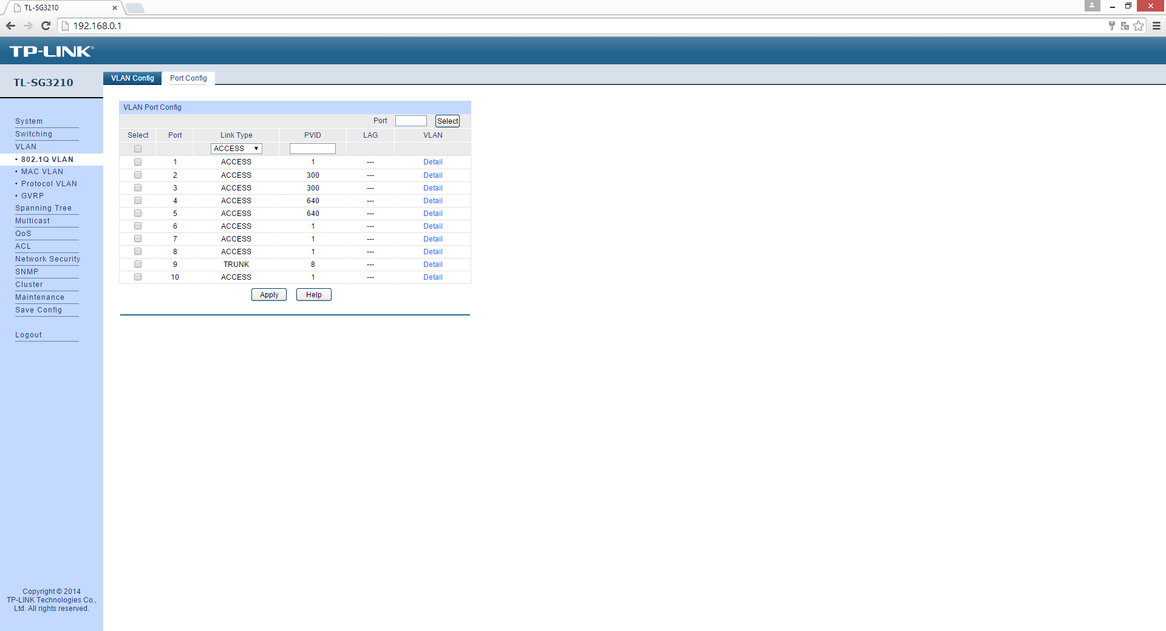Click the browser back arrow icon
Screen dimensions: 1166x631
click(x=10, y=25)
